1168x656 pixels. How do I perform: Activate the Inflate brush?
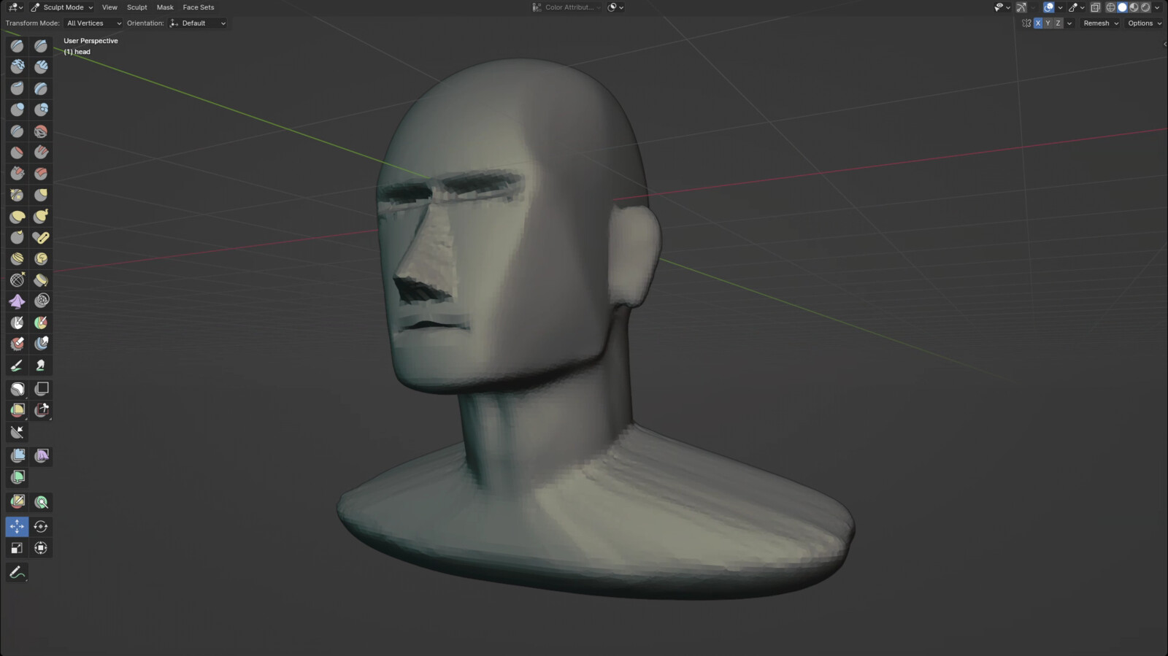tap(17, 109)
